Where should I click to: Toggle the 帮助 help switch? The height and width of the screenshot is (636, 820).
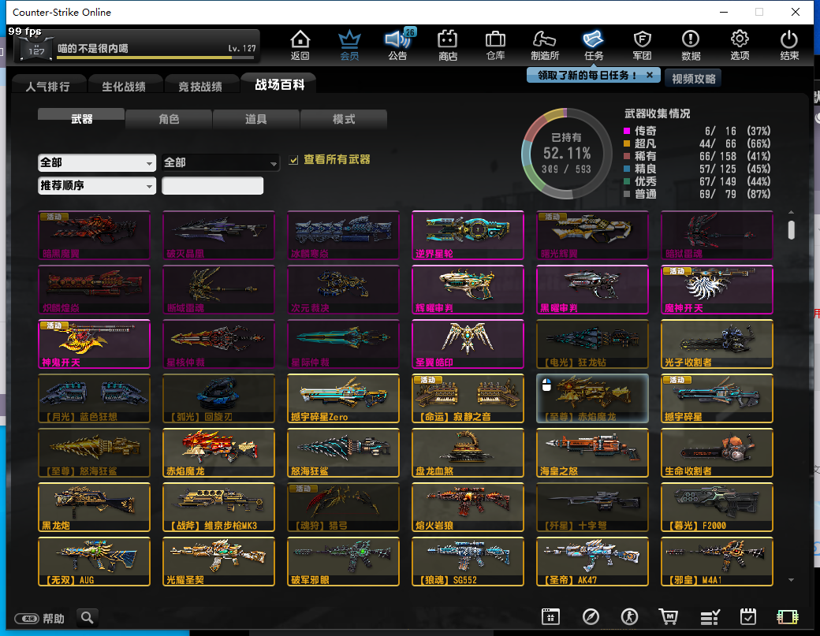point(27,618)
